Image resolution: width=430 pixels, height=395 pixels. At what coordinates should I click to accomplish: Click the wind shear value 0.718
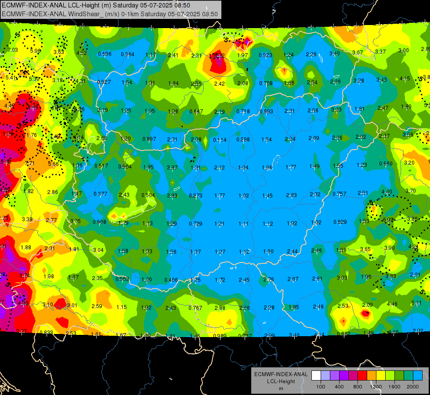(243, 111)
